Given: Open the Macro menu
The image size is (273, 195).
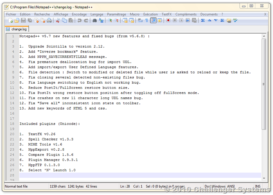Looking at the screenshot, I should pos(135,14).
